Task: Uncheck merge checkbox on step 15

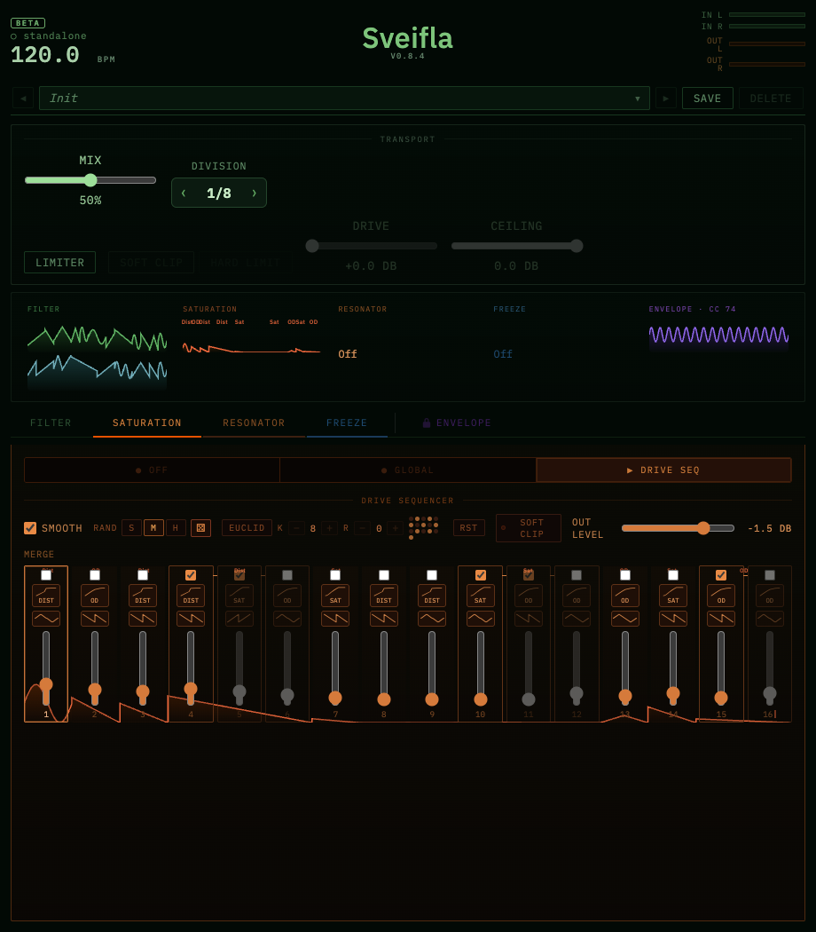Action: 721,575
